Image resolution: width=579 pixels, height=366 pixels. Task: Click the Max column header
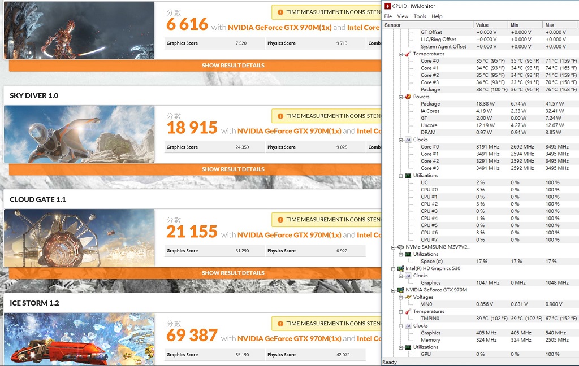[559, 25]
